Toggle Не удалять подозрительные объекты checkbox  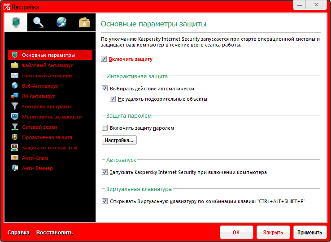[113, 99]
